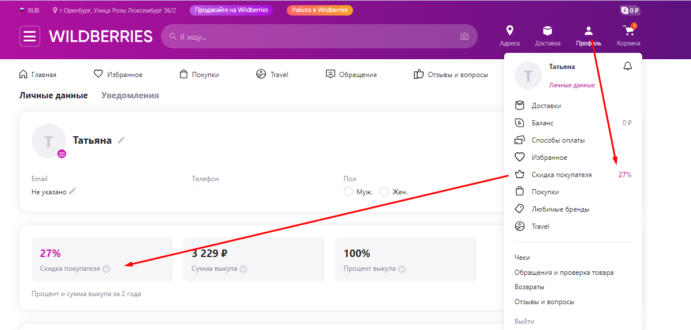
Task: Click the WILDBERRIES logo
Action: [101, 36]
